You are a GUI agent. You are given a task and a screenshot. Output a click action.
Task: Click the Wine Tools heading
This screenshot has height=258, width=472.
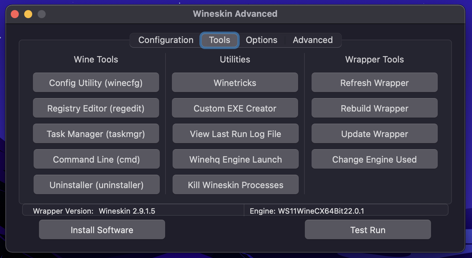[x=96, y=59]
